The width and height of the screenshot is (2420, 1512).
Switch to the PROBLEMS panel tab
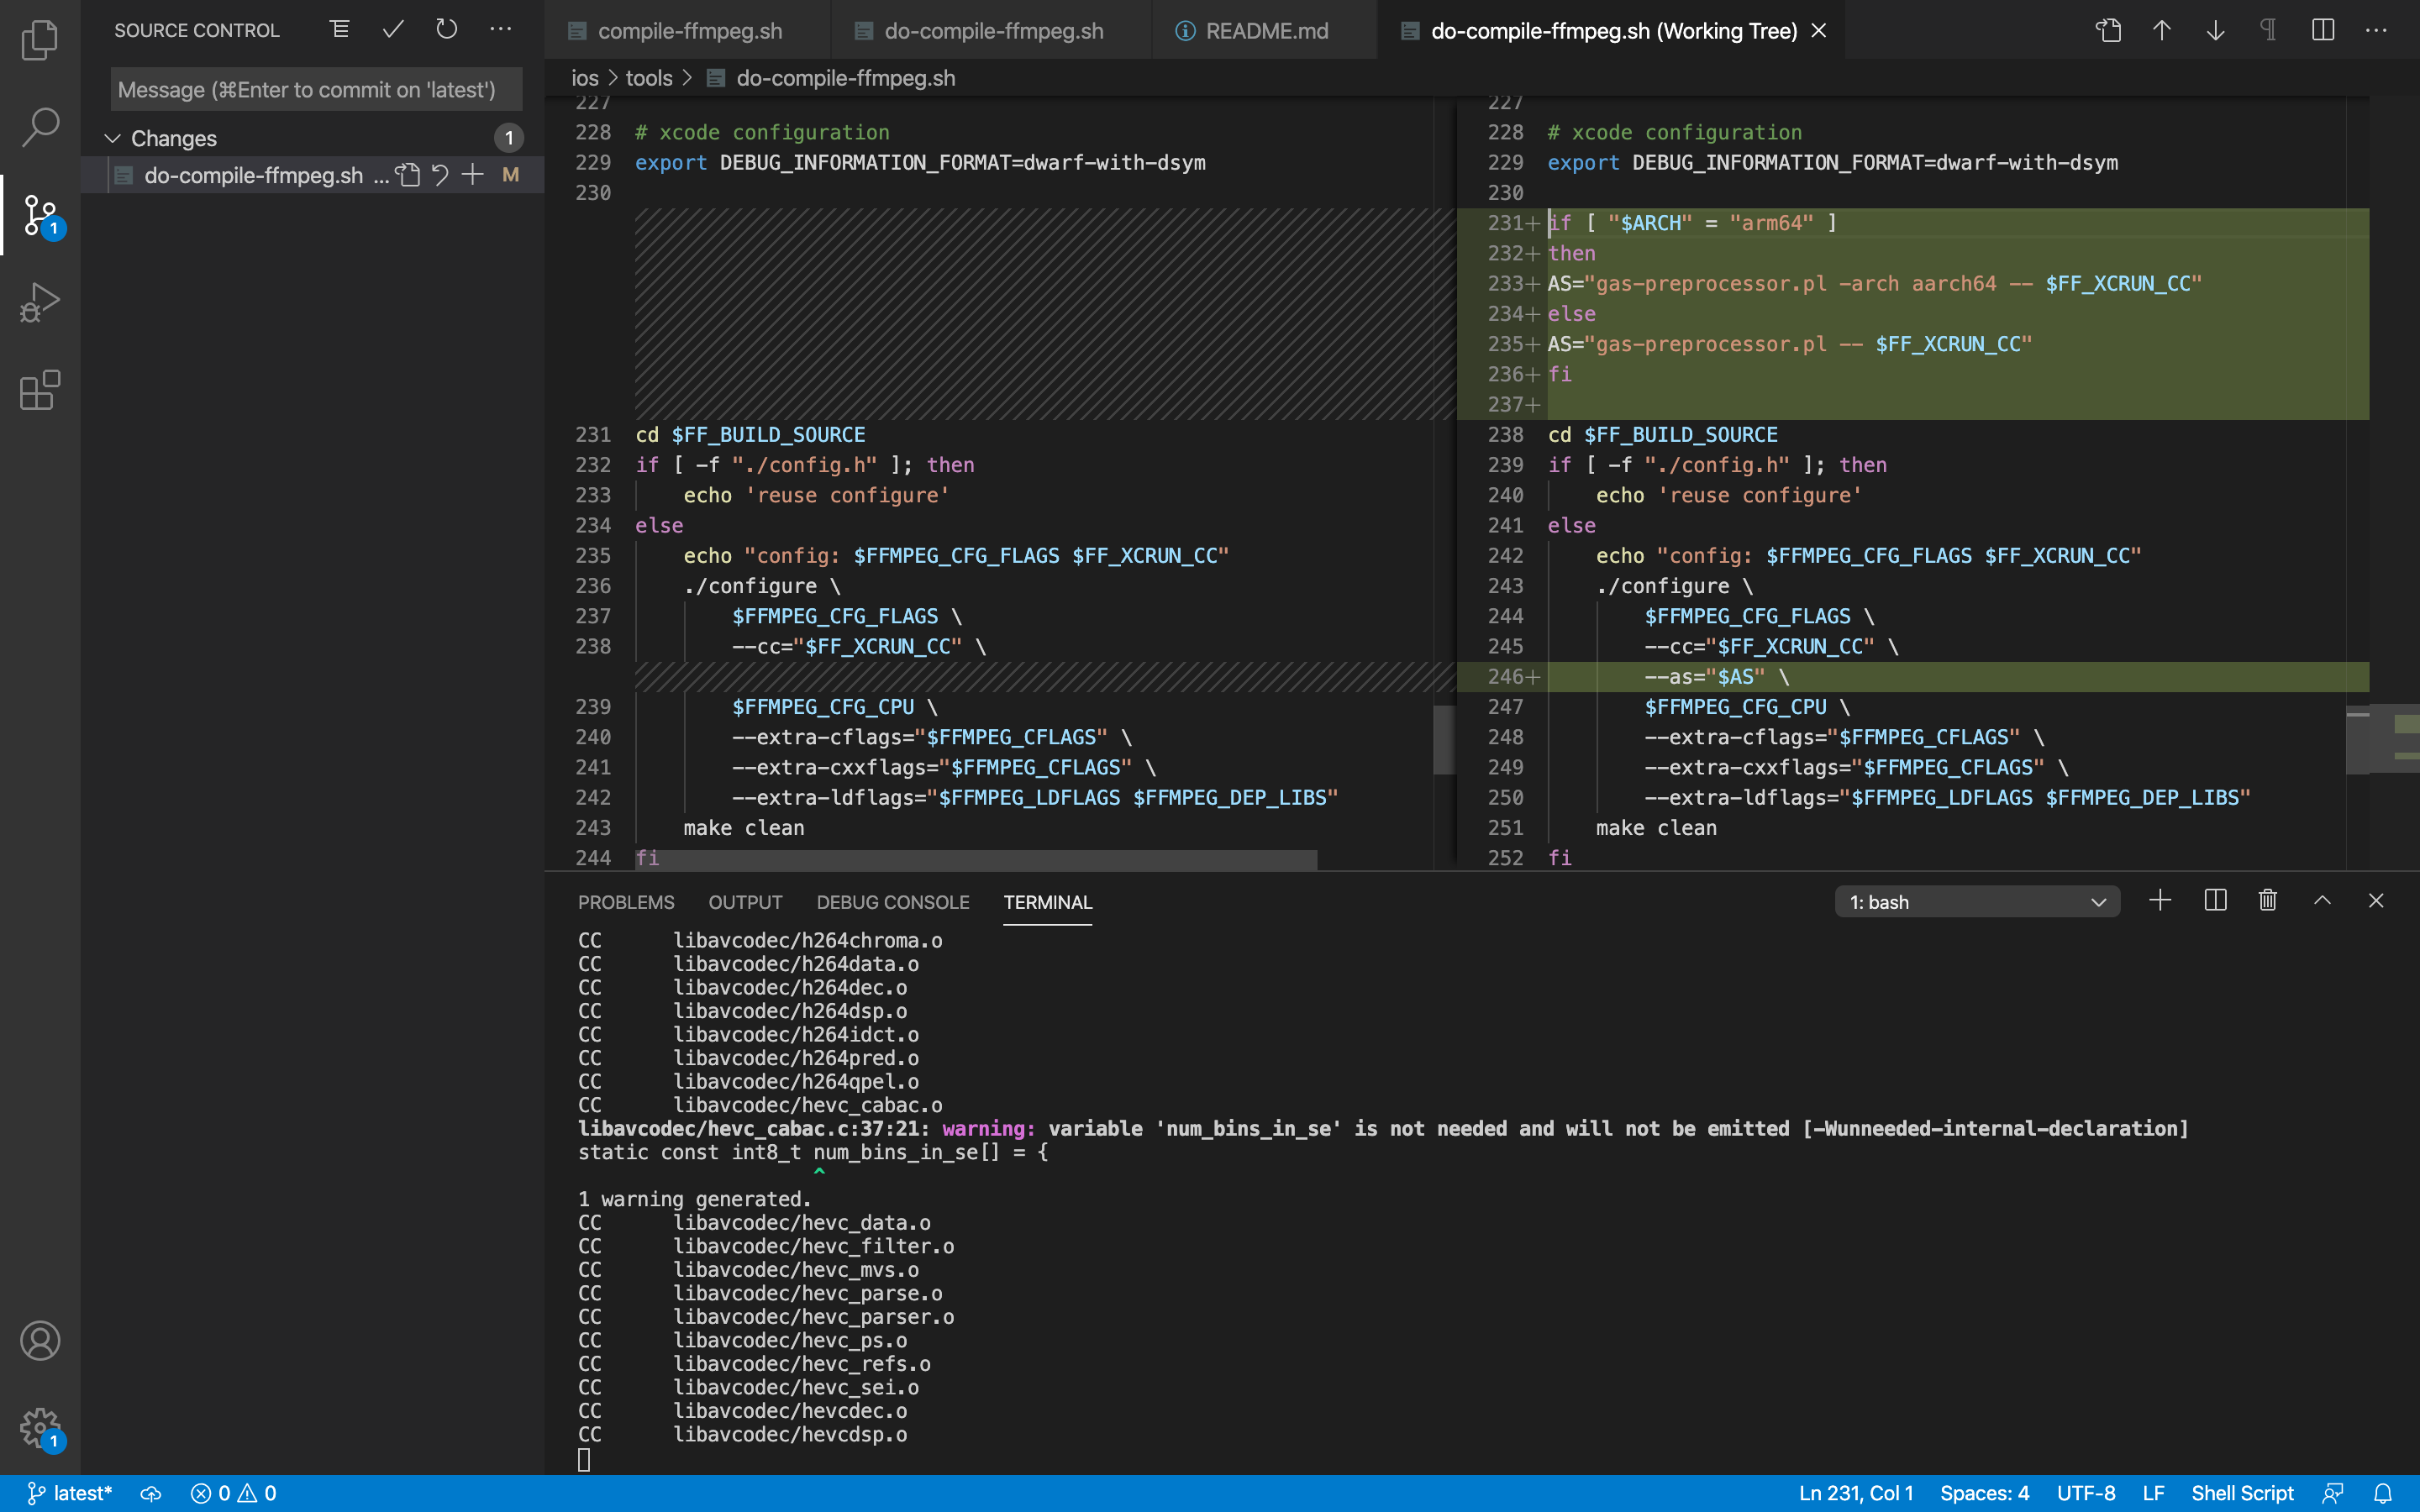[x=626, y=902]
